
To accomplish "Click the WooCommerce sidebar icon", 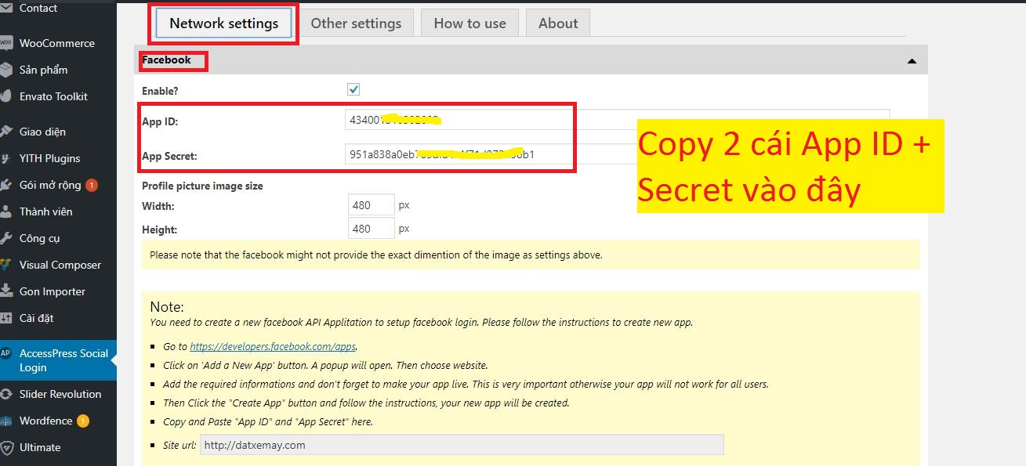I will click(6, 43).
